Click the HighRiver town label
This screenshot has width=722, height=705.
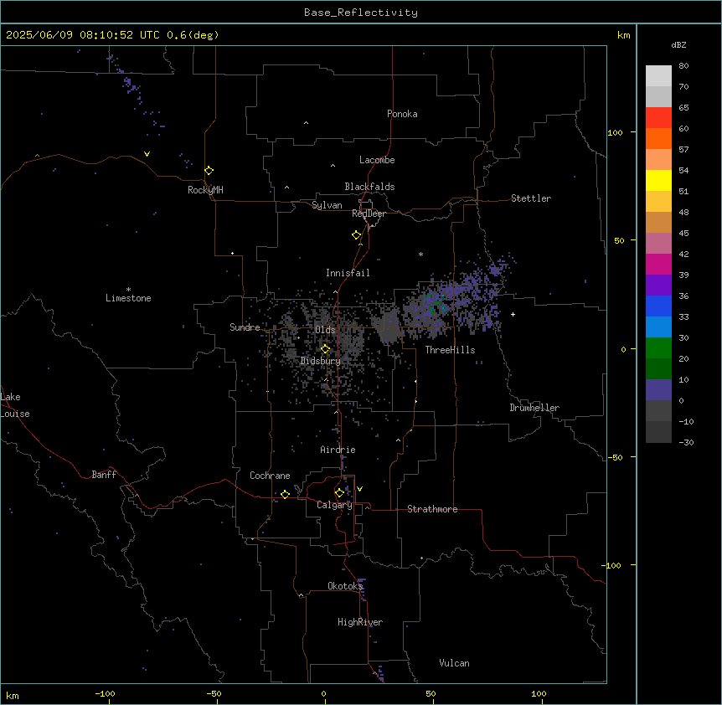click(x=360, y=622)
